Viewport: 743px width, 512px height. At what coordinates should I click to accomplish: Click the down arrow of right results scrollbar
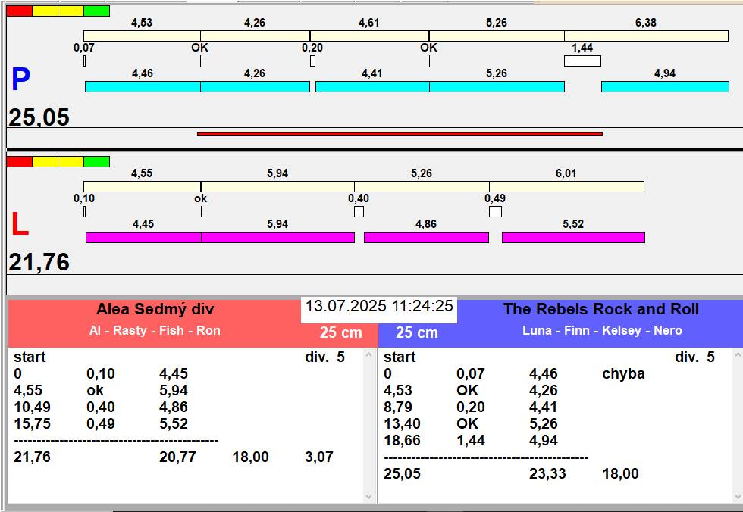(738, 497)
